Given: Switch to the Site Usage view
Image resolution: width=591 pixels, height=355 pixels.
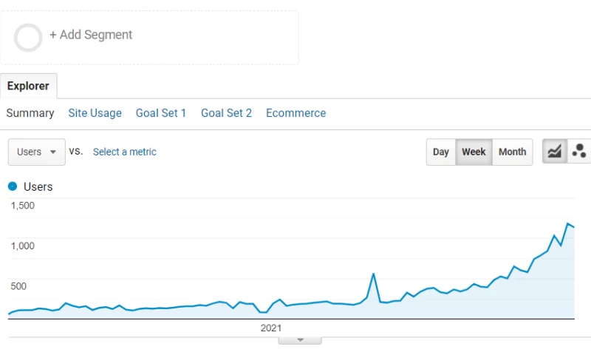Looking at the screenshot, I should pos(95,113).
